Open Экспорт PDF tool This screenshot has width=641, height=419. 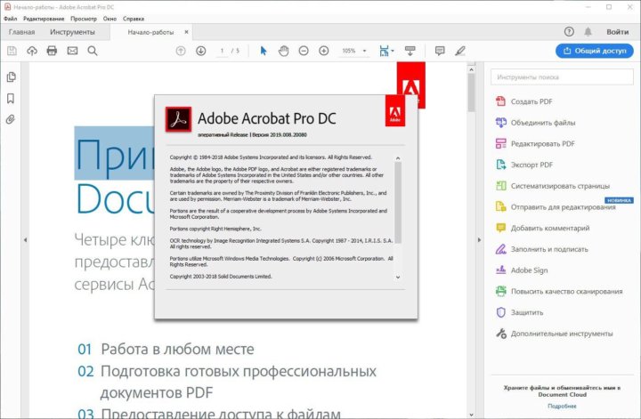point(523,165)
